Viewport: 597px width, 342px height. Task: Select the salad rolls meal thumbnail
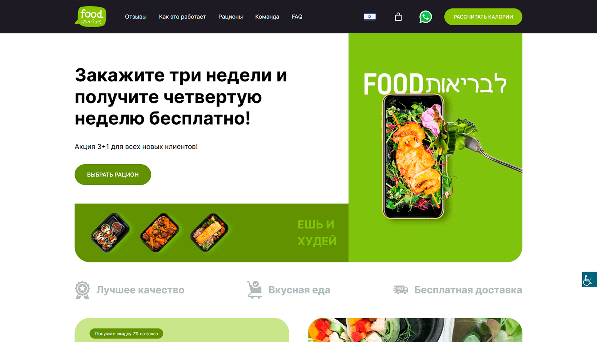click(110, 232)
